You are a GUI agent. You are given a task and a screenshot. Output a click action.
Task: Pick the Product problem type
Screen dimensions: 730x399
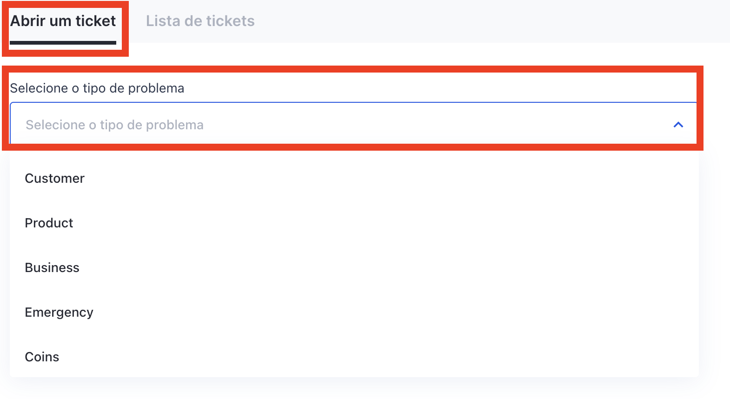(x=49, y=223)
